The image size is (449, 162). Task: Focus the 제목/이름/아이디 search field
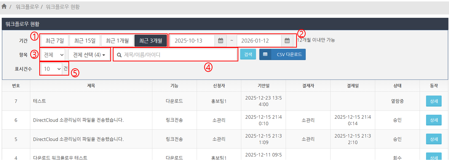[x=178, y=55]
